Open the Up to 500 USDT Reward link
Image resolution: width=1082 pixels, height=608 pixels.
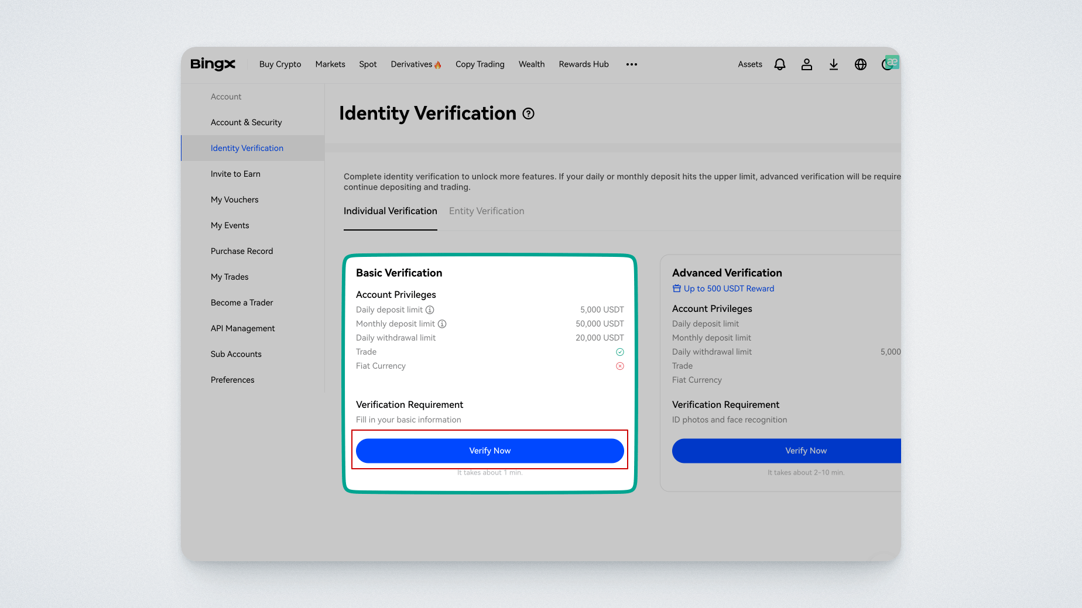click(728, 288)
